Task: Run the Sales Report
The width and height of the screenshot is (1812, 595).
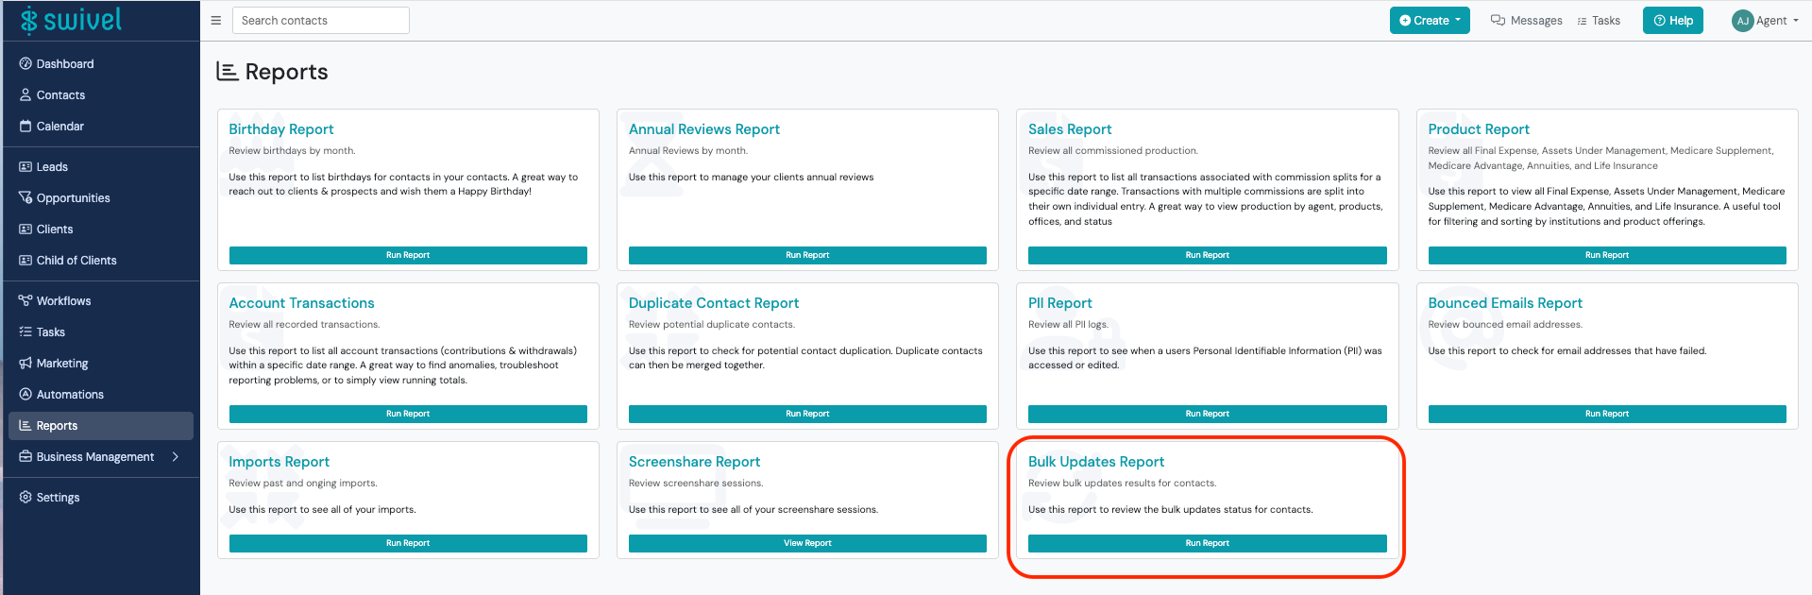Action: click(x=1207, y=255)
